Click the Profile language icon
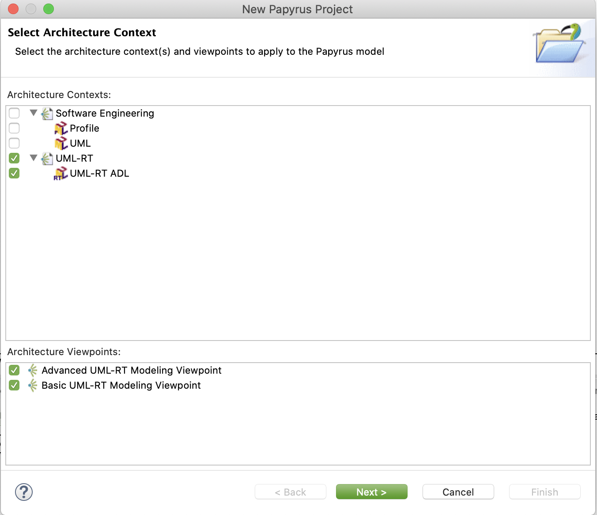 61,129
